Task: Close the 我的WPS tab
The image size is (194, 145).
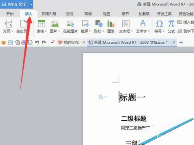Action: 84,43
